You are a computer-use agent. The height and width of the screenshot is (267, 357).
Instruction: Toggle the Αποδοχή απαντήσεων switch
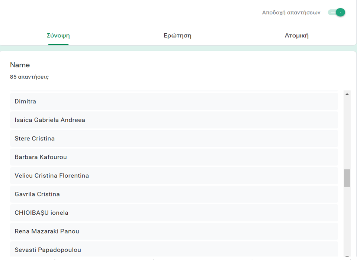(337, 13)
